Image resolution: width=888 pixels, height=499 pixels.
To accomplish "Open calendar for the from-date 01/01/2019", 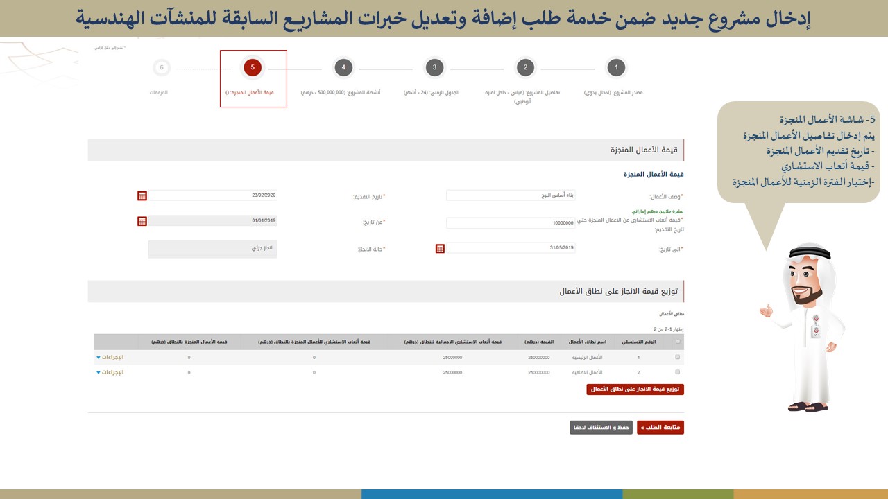I will click(142, 221).
